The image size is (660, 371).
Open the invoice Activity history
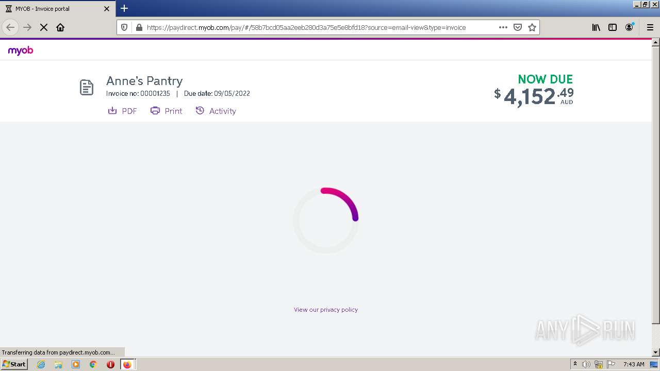click(x=216, y=111)
